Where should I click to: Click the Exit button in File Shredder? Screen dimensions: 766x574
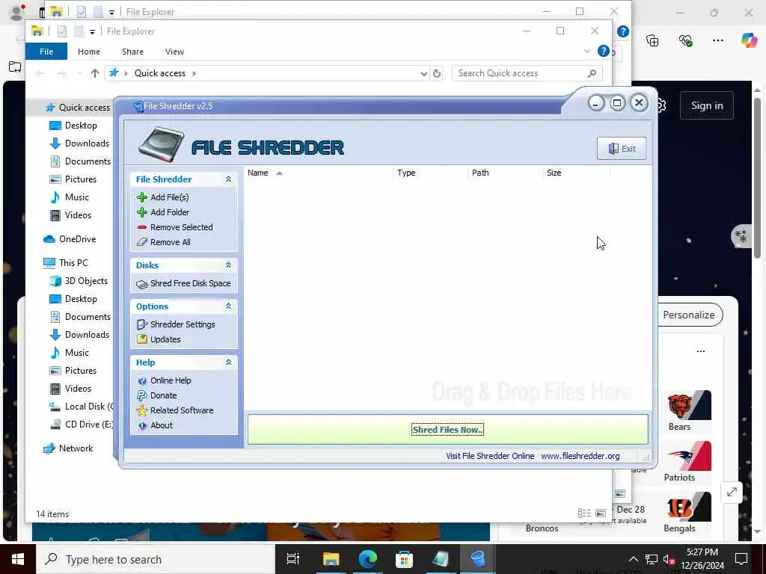[622, 149]
